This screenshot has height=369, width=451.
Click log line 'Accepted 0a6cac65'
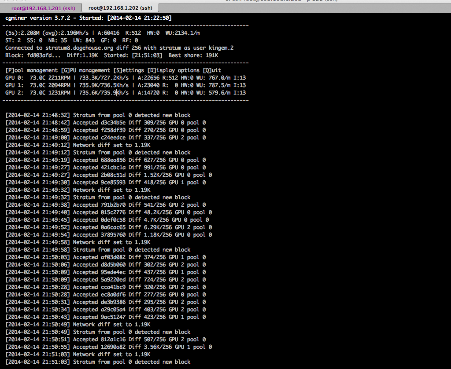click(x=109, y=227)
